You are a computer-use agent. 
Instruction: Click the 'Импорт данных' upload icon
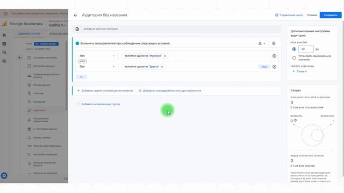pyautogui.click(x=29, y=137)
